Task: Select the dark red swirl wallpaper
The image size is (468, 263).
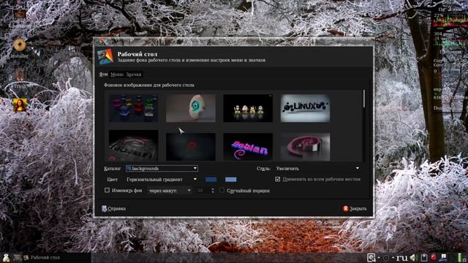Action: 191,146
